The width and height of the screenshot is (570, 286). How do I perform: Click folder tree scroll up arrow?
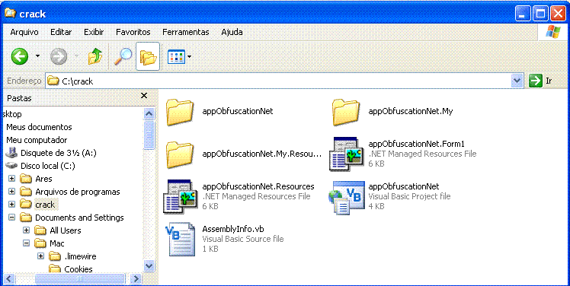149,114
